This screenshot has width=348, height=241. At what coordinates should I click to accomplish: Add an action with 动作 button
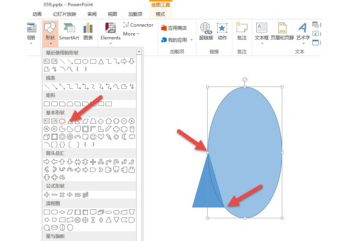pos(222,31)
